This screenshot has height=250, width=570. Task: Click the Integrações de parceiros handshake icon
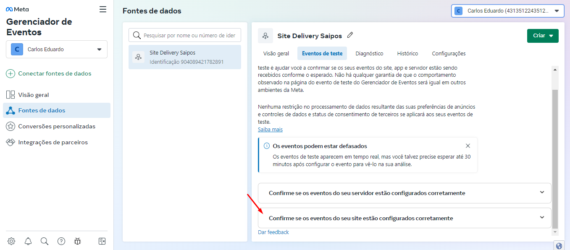click(x=11, y=142)
